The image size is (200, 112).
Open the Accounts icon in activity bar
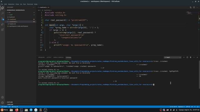click(2, 97)
